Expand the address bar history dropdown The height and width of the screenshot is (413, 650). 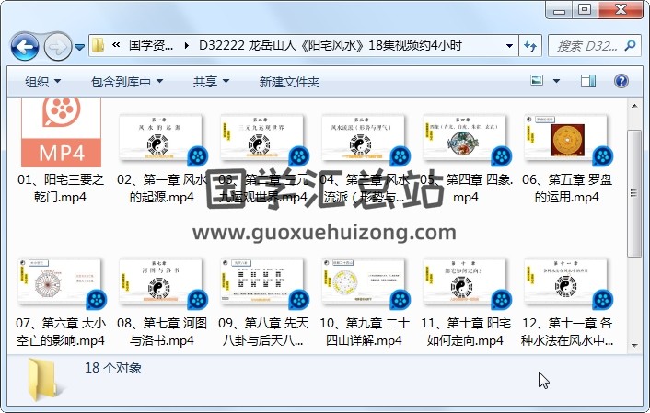pyautogui.click(x=510, y=45)
